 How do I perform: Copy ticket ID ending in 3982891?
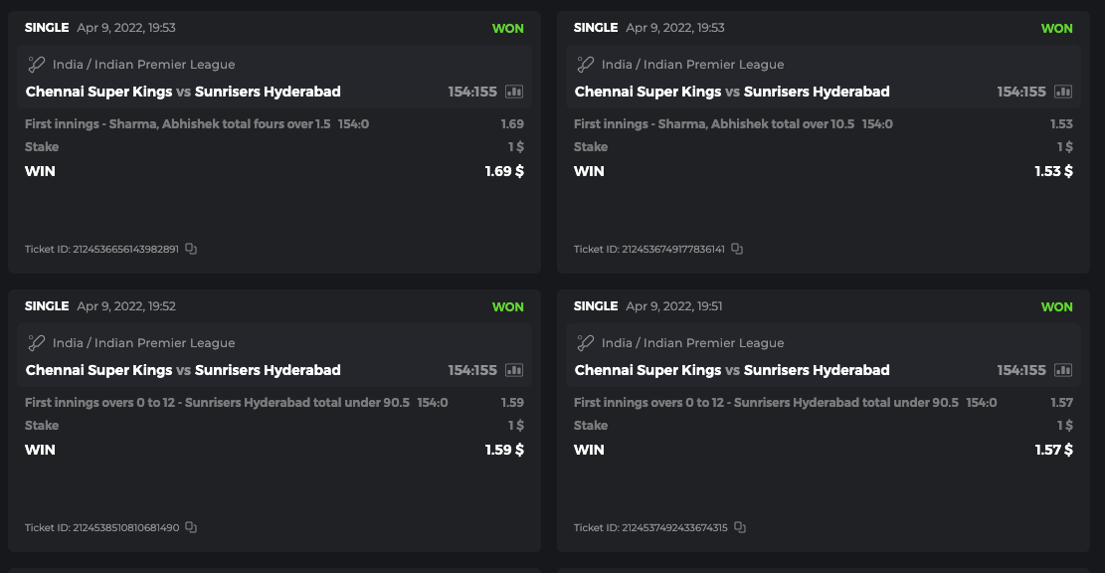coord(191,249)
